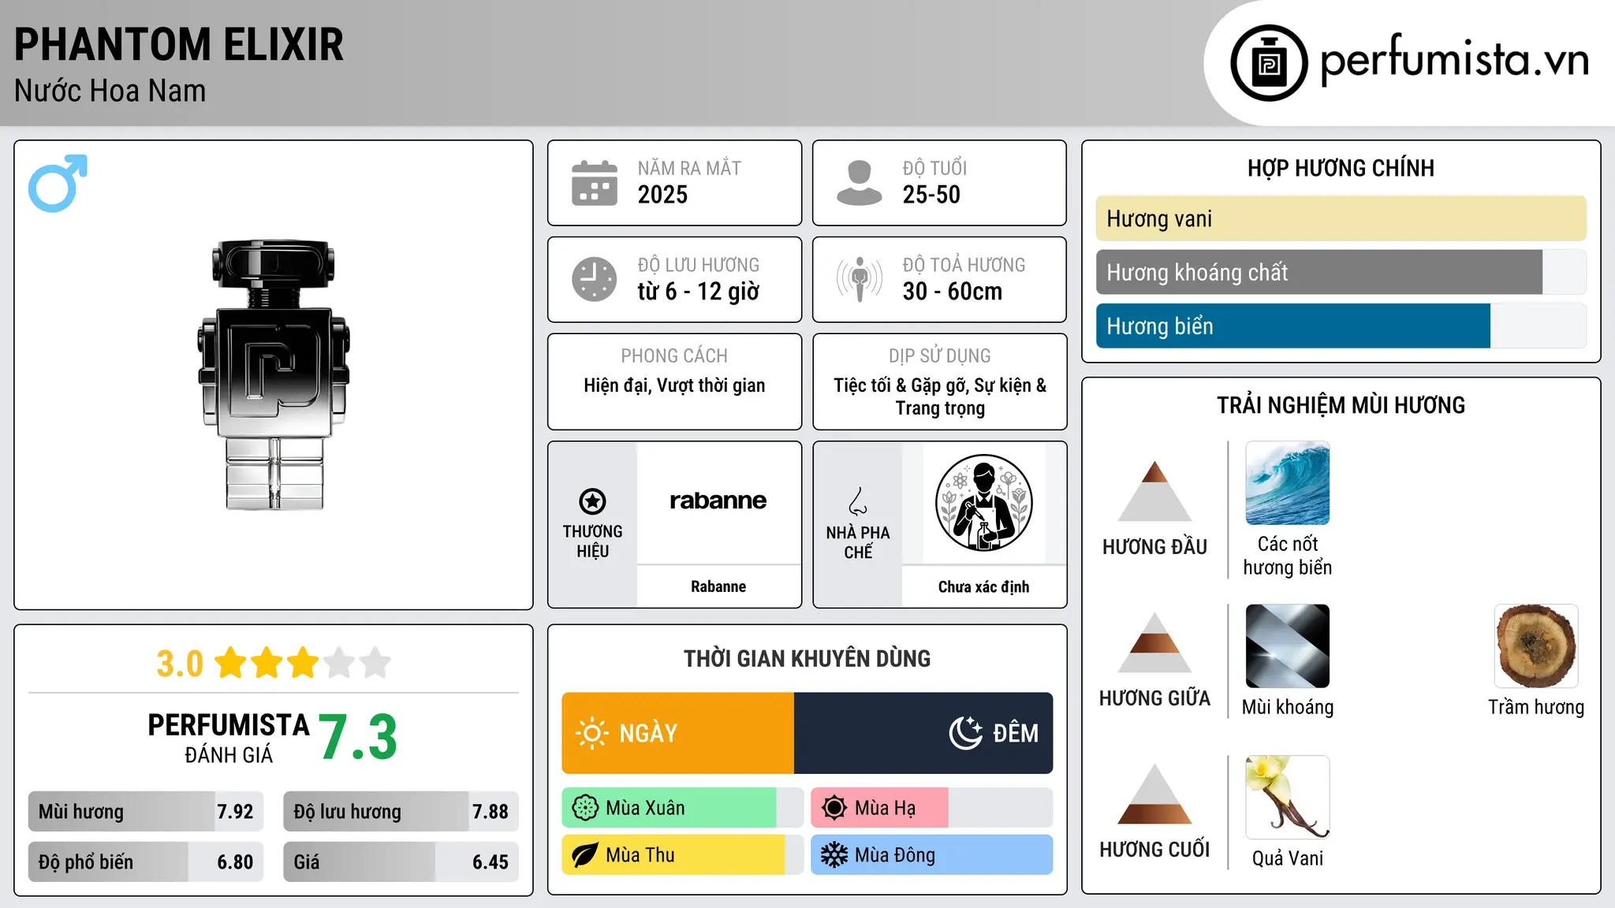This screenshot has height=908, width=1615.
Task: Click the person silhouette icon beside Độ tuổi
Action: 859,183
